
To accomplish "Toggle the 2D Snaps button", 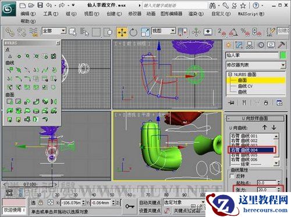I will click(x=222, y=32).
